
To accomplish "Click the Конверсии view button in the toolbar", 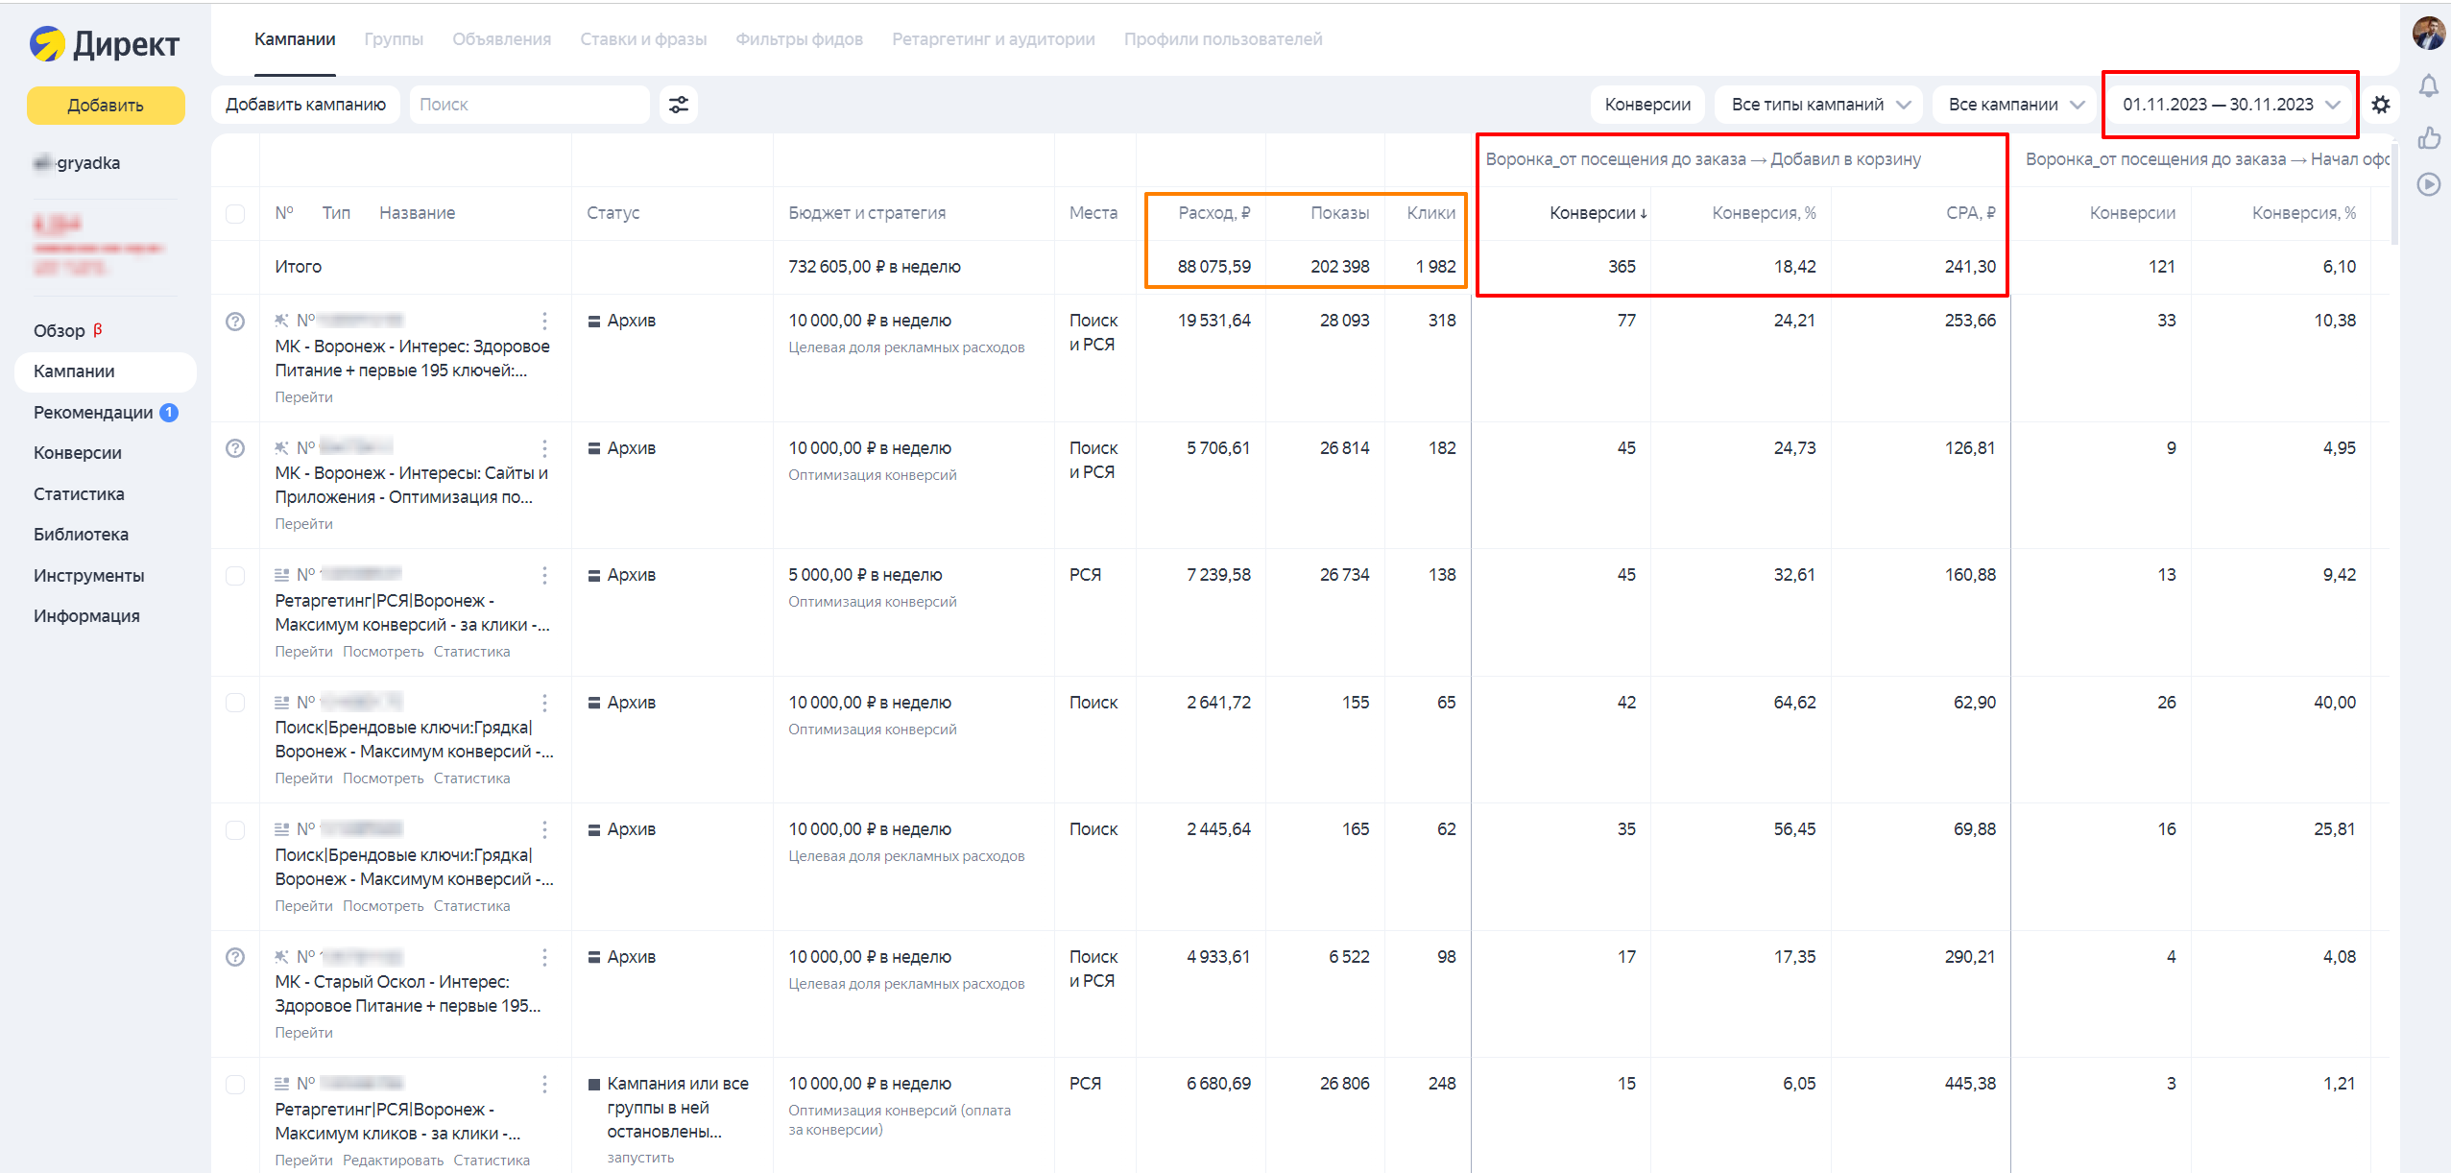I will pos(1647,105).
